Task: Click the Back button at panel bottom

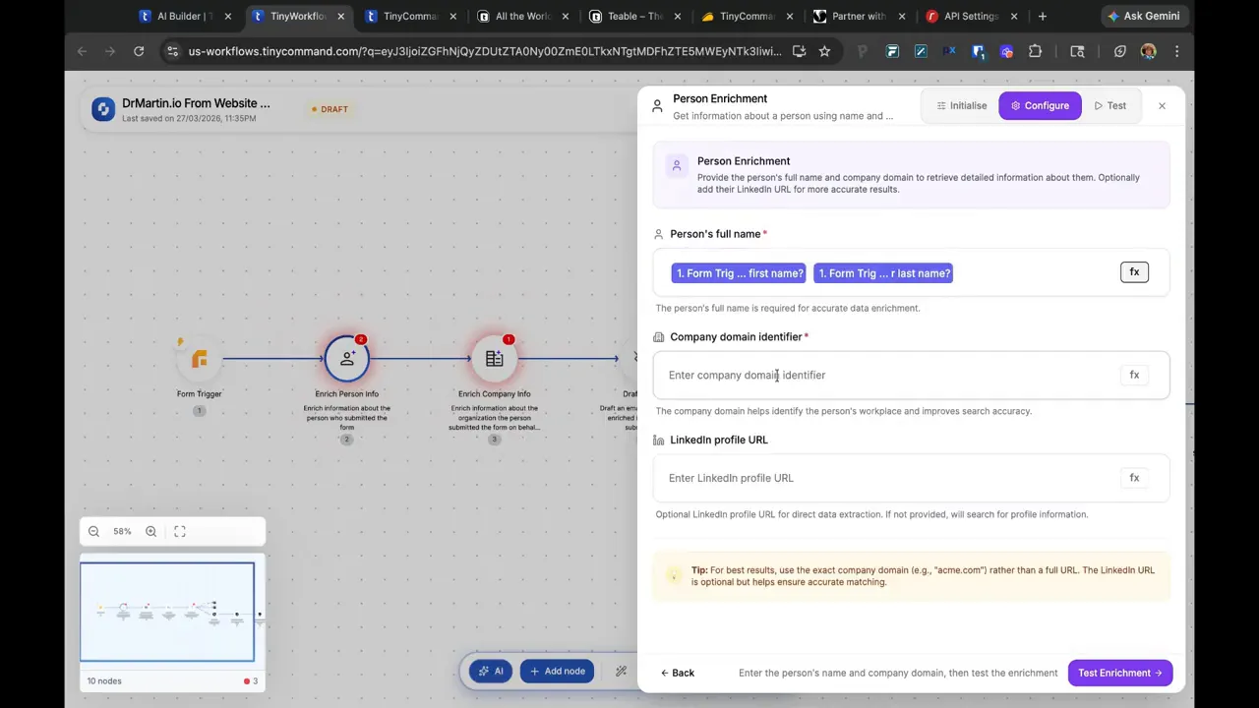Action: [678, 673]
